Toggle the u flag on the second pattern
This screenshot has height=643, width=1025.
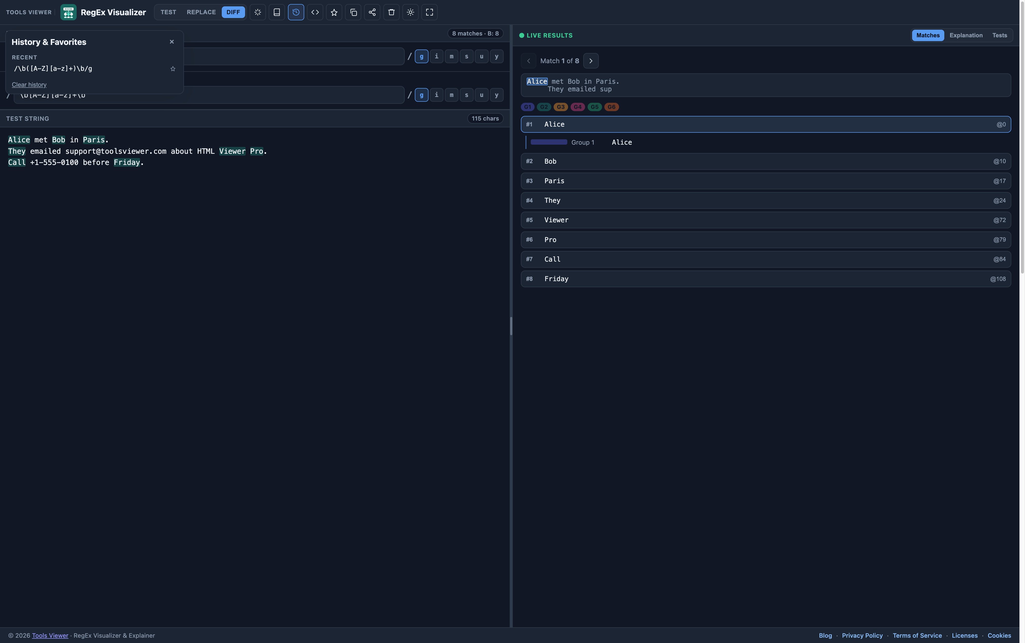[482, 95]
